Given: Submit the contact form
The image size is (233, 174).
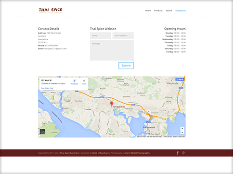Looking at the screenshot, I should tap(126, 66).
